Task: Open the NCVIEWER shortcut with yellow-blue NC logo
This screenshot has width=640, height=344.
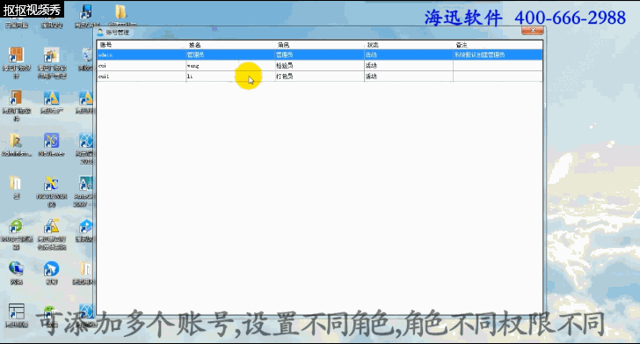Action: point(51,191)
